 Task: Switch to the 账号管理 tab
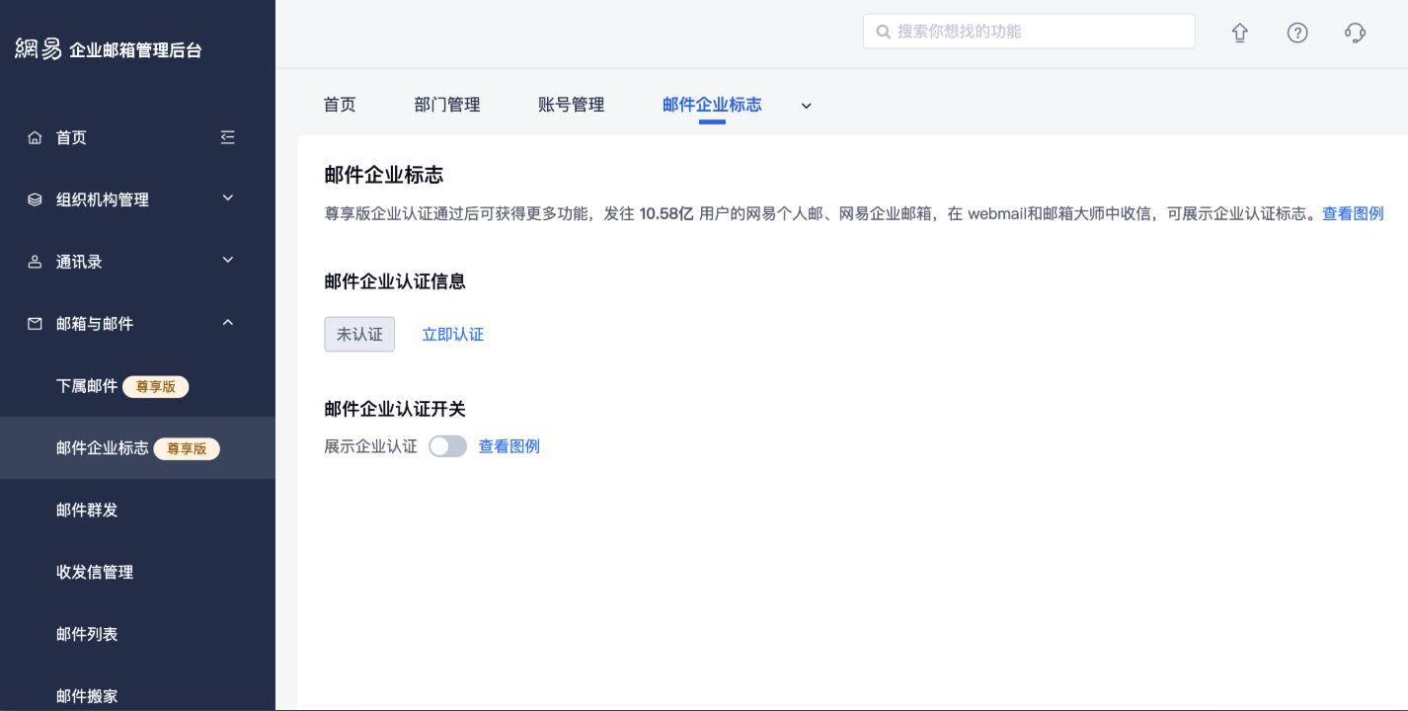572,105
